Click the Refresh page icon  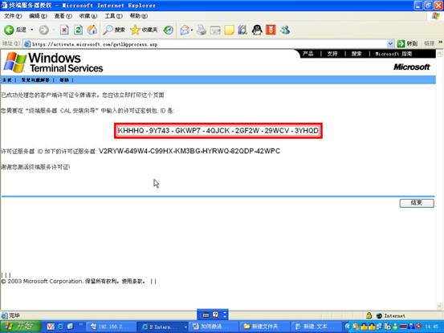(78, 30)
